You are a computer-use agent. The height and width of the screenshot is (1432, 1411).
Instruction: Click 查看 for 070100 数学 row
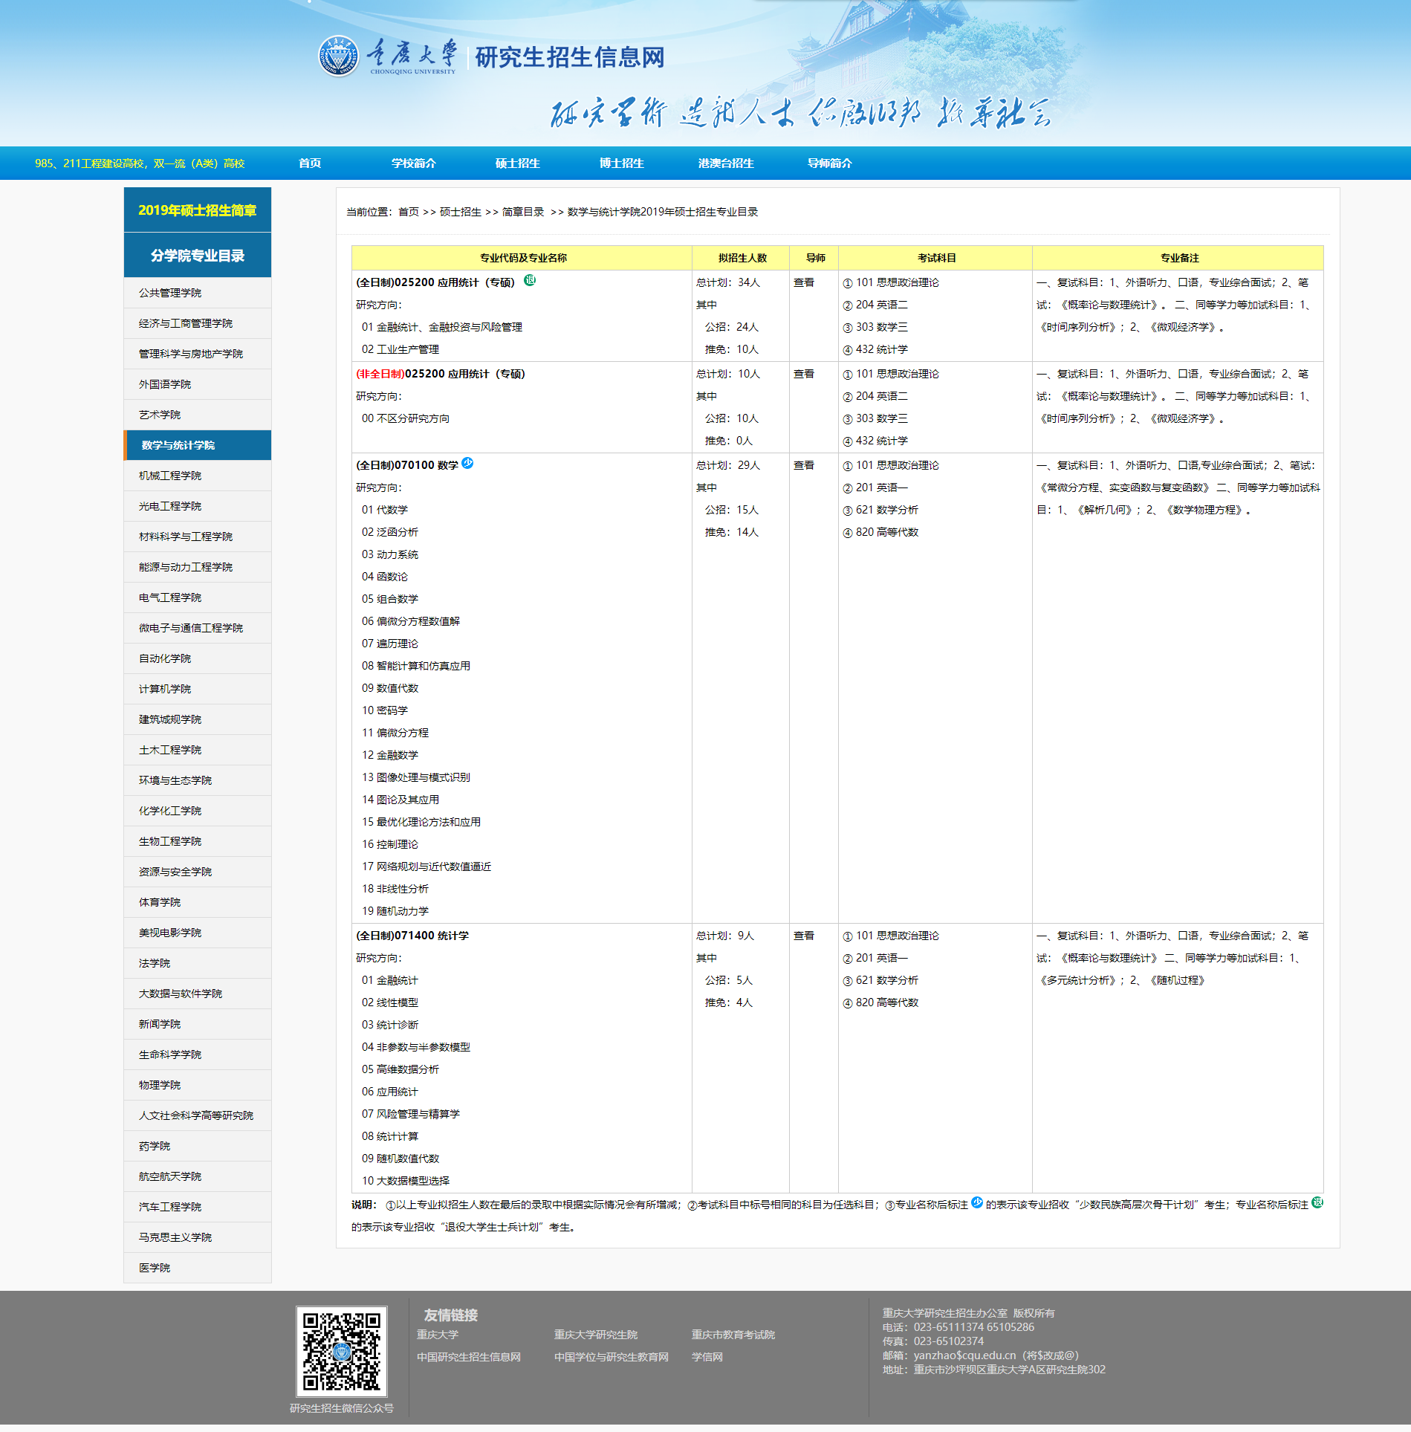[804, 465]
